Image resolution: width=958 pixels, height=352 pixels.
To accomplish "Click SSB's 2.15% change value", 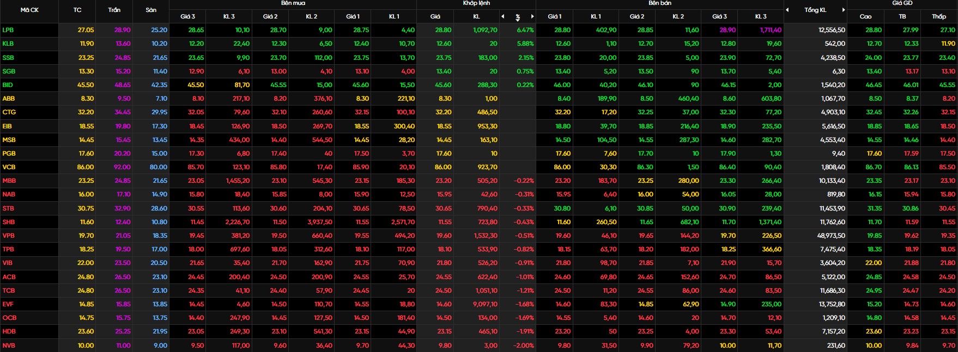I will 526,58.
